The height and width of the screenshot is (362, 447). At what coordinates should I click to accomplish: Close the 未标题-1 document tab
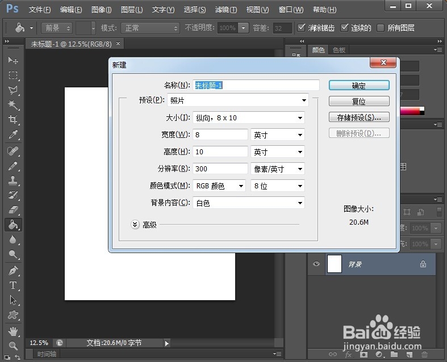click(x=118, y=43)
